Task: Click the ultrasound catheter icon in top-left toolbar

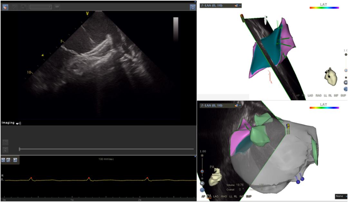Action: click(x=5, y=7)
